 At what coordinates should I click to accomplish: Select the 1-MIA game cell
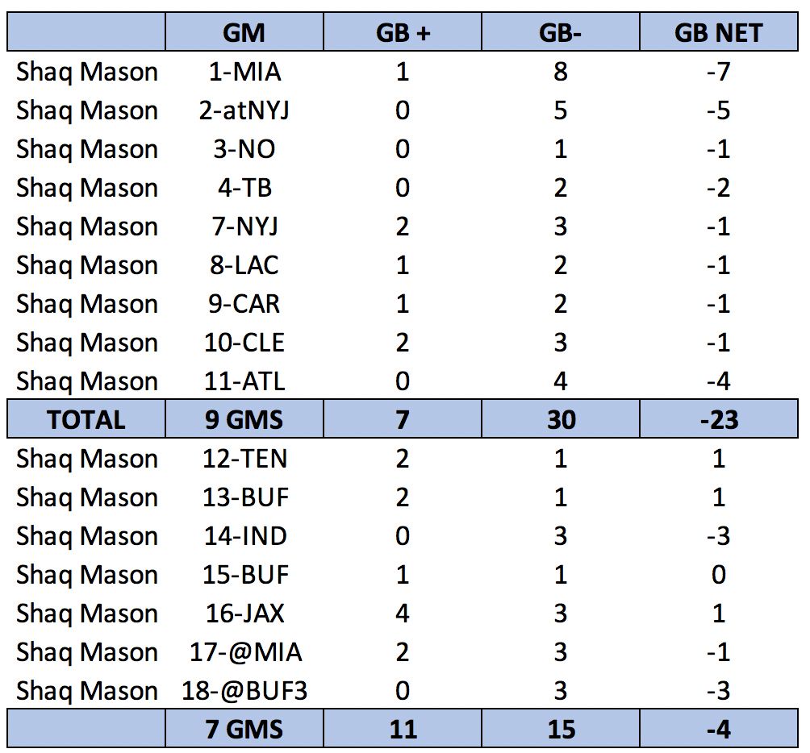244,72
